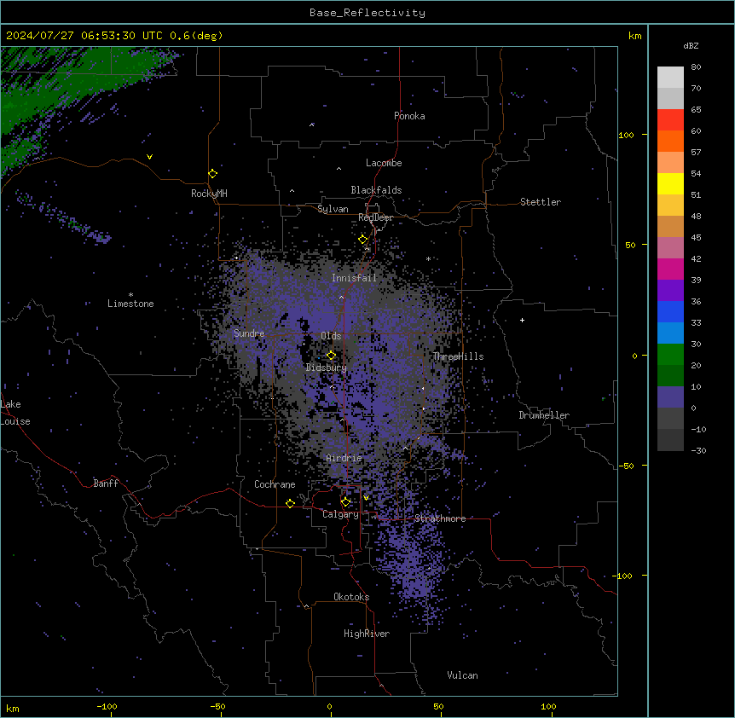
Task: Select the yellow diamond marker below Cochrane
Action: tap(290, 503)
